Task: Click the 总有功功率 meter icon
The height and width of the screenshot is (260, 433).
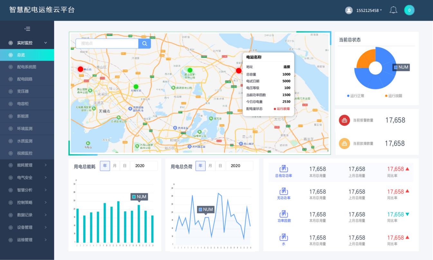Action: click(283, 169)
